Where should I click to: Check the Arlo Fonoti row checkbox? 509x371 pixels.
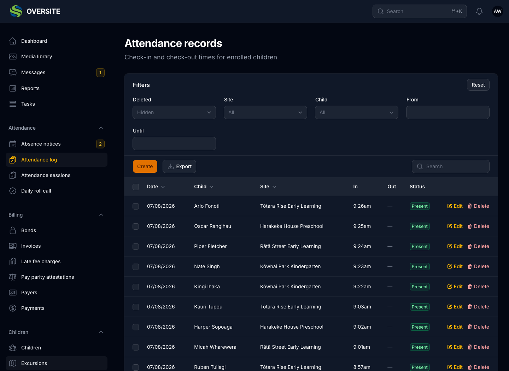(x=136, y=206)
